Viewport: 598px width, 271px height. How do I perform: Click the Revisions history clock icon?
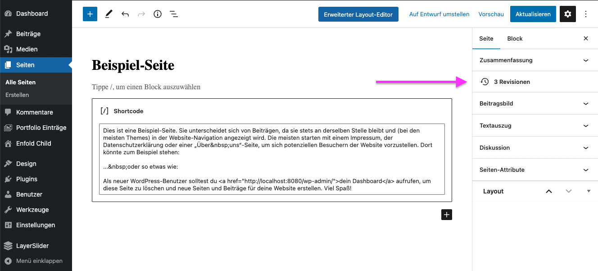click(x=485, y=82)
